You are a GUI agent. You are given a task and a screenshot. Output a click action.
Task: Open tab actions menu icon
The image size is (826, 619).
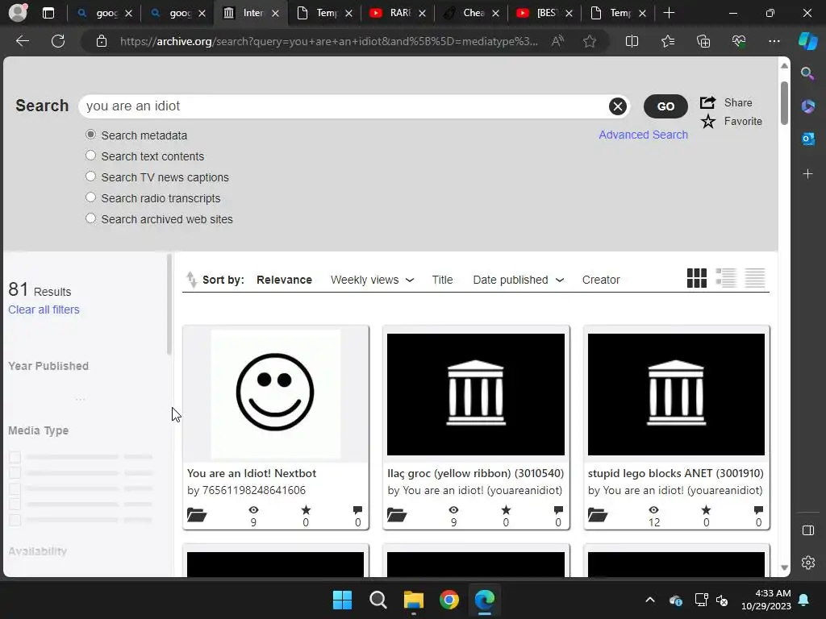(48, 13)
